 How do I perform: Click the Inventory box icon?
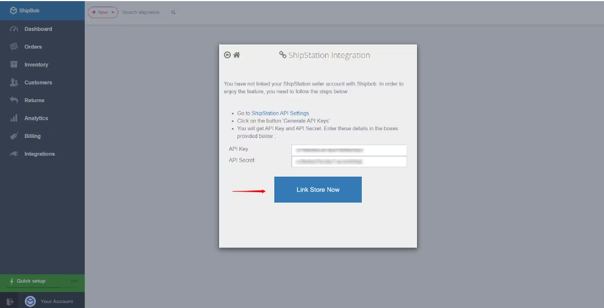point(14,64)
